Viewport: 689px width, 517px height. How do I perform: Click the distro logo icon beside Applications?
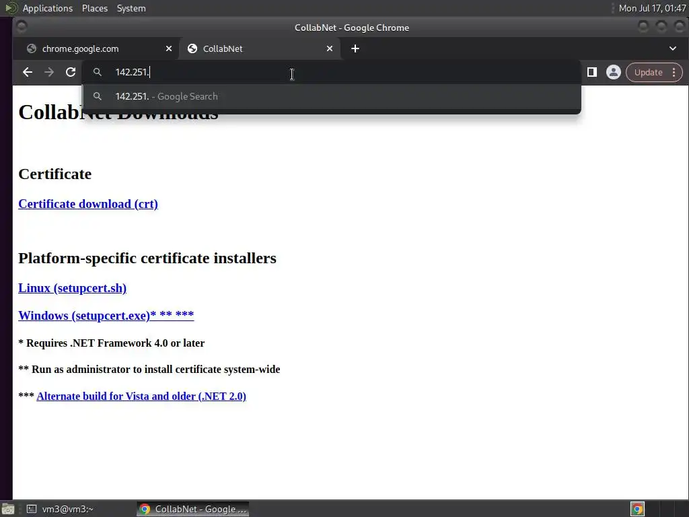coord(11,8)
